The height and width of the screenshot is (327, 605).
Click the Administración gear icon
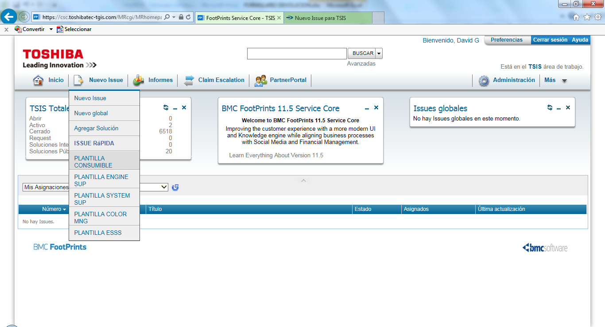click(x=484, y=81)
